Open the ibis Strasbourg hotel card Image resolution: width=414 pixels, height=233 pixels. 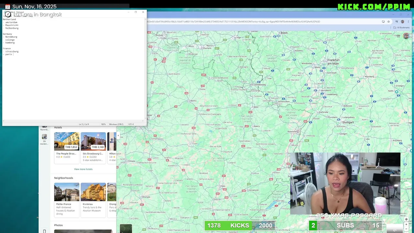click(x=93, y=148)
